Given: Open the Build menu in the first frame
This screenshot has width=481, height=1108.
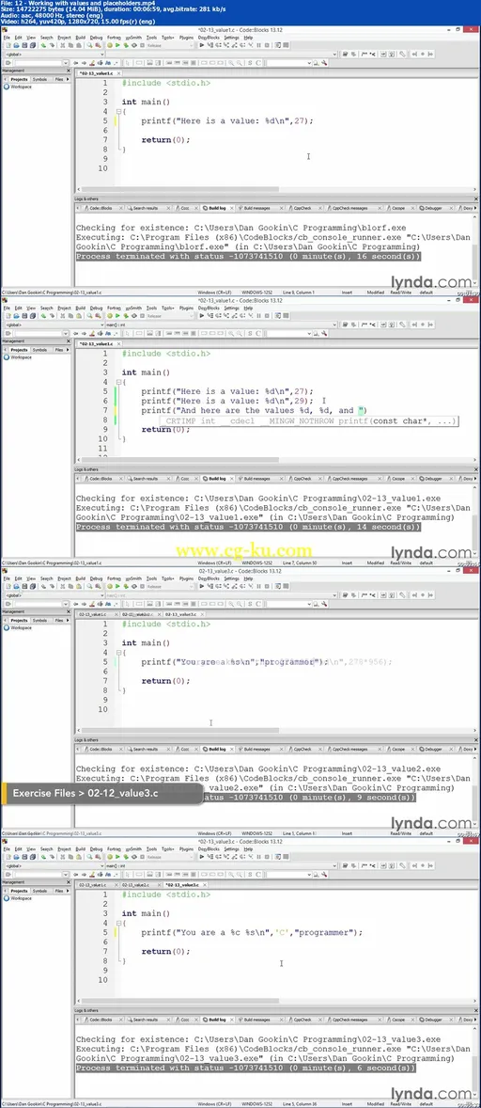Looking at the screenshot, I should pyautogui.click(x=81, y=38).
